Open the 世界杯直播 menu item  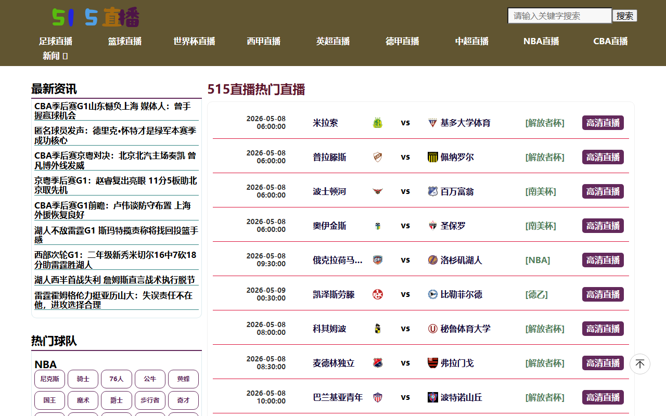point(194,41)
